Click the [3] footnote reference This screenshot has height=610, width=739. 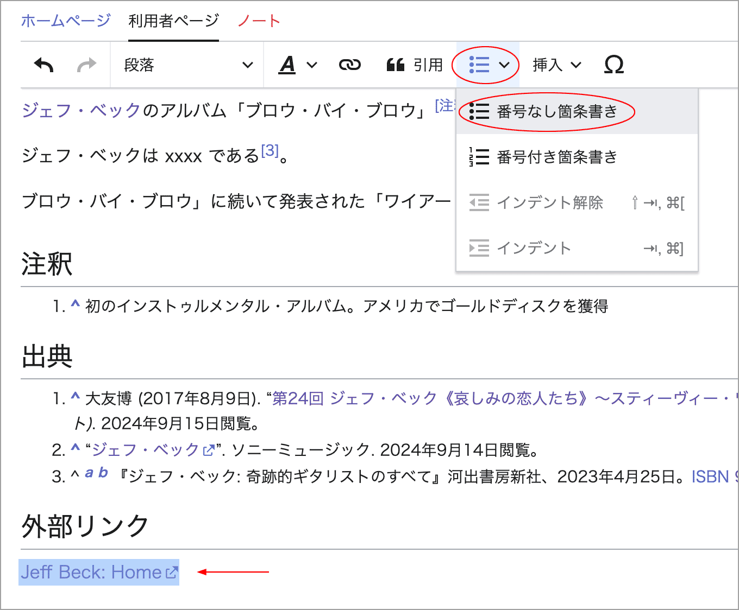tap(270, 151)
